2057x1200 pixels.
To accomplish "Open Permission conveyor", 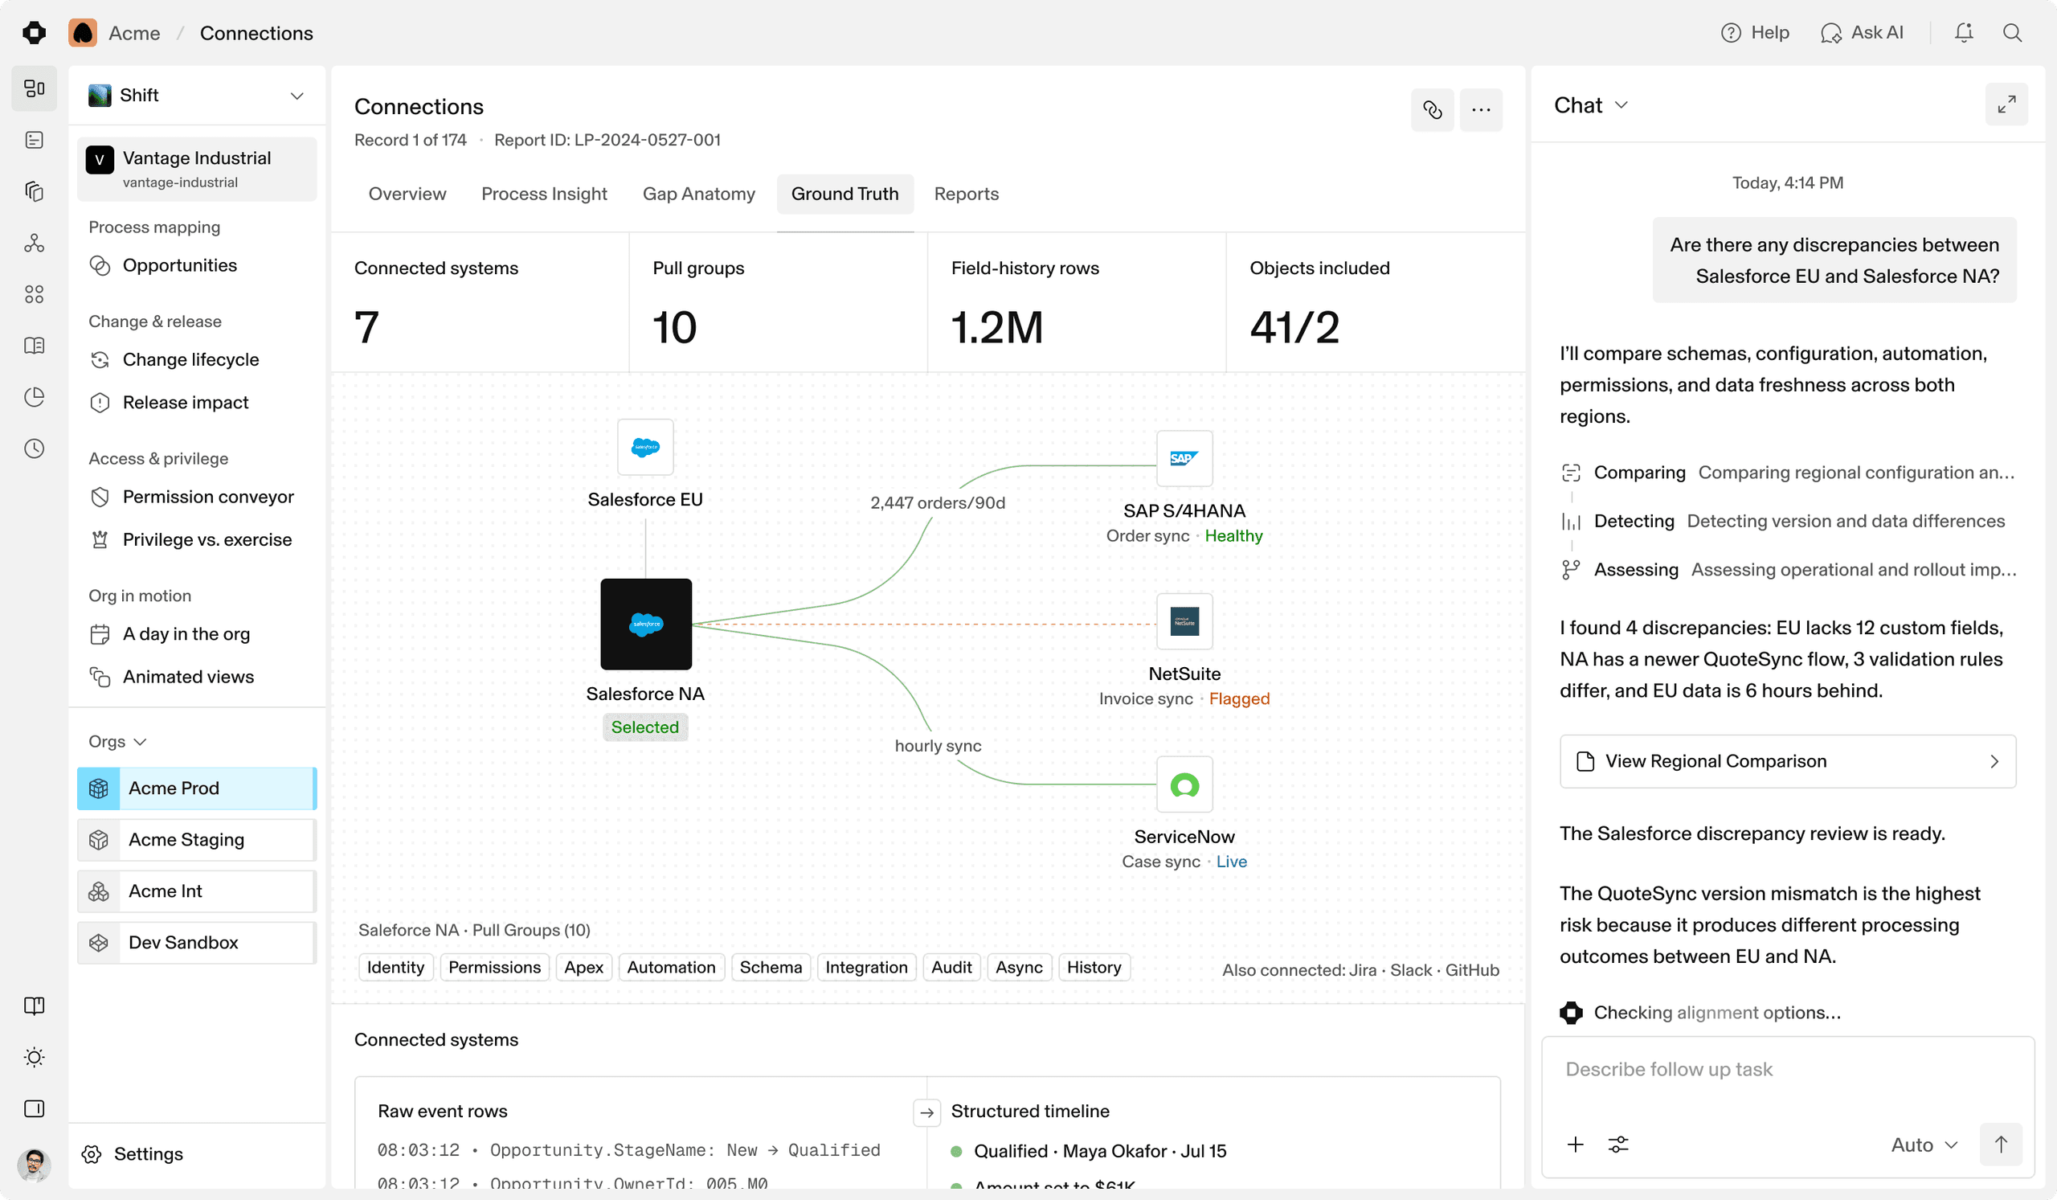I will (x=197, y=497).
